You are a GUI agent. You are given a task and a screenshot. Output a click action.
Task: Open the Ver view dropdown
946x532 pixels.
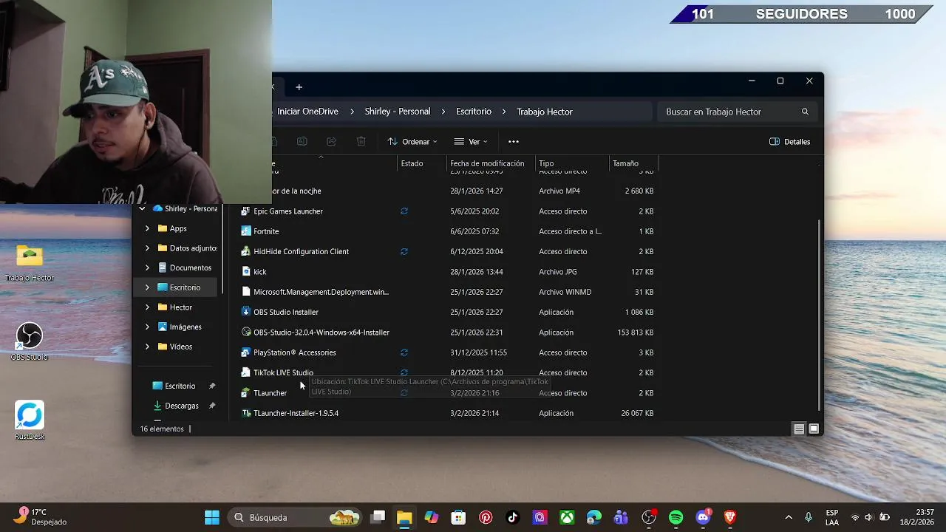click(x=471, y=141)
